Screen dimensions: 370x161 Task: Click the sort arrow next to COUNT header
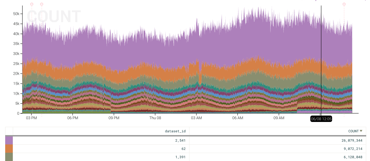[x=361, y=131]
